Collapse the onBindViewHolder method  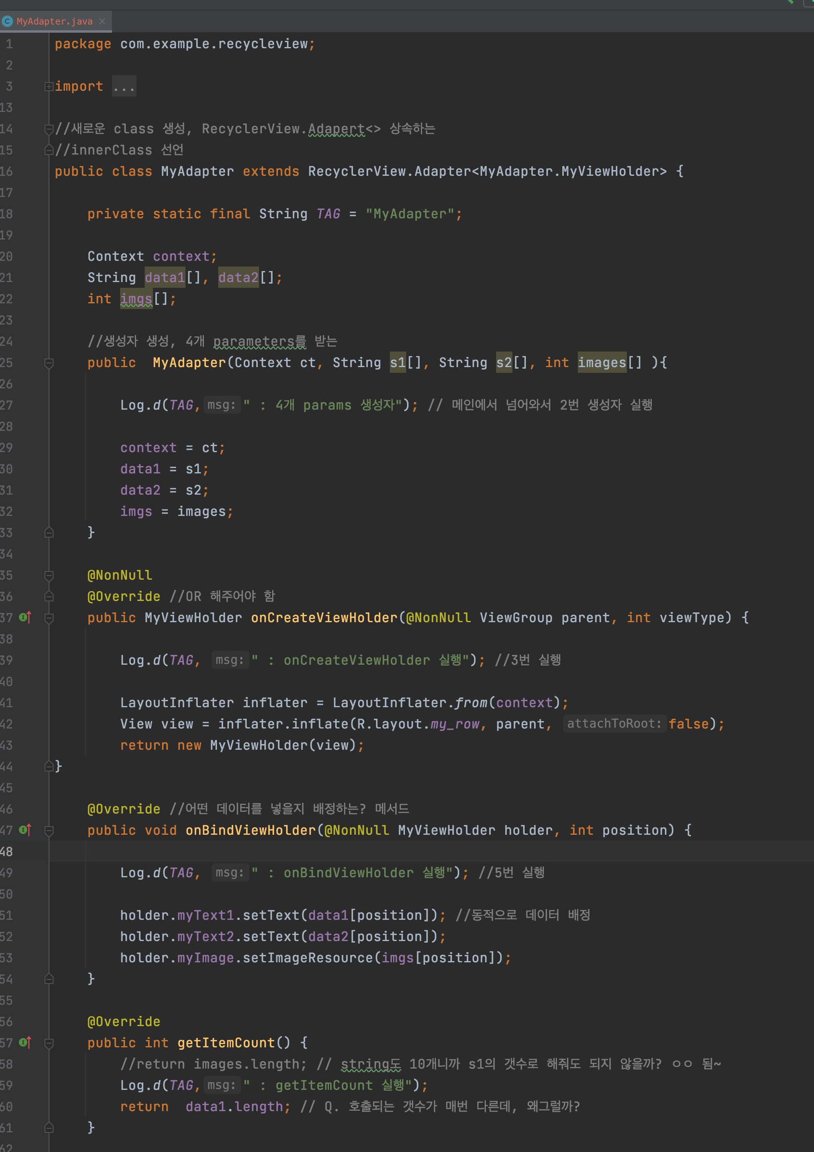pos(49,830)
